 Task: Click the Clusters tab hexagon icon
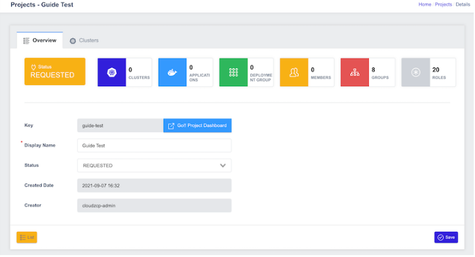coord(73,41)
